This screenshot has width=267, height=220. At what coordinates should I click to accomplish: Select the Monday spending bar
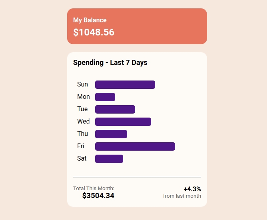105,97
